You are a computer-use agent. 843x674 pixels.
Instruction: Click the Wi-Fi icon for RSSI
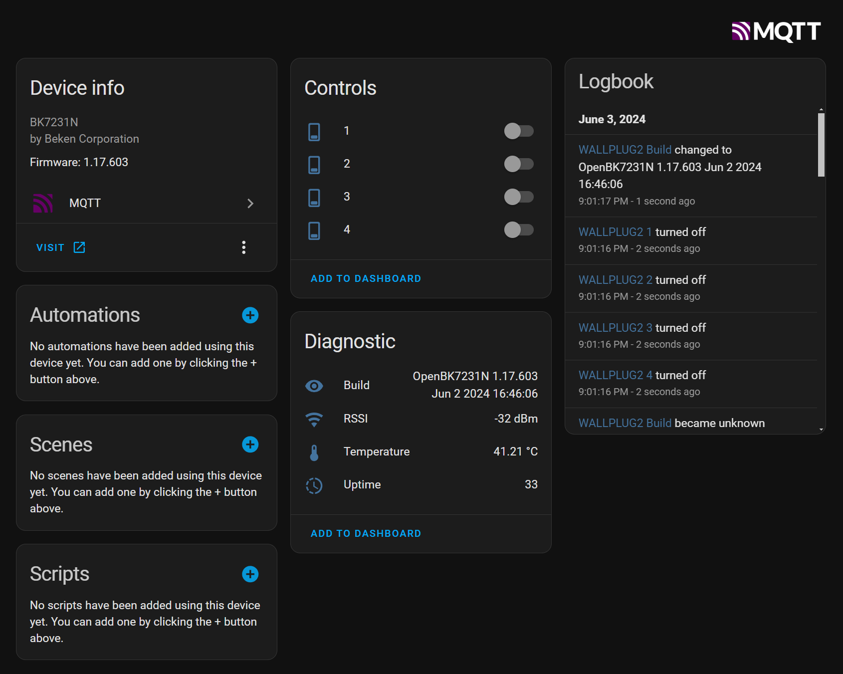tap(314, 420)
